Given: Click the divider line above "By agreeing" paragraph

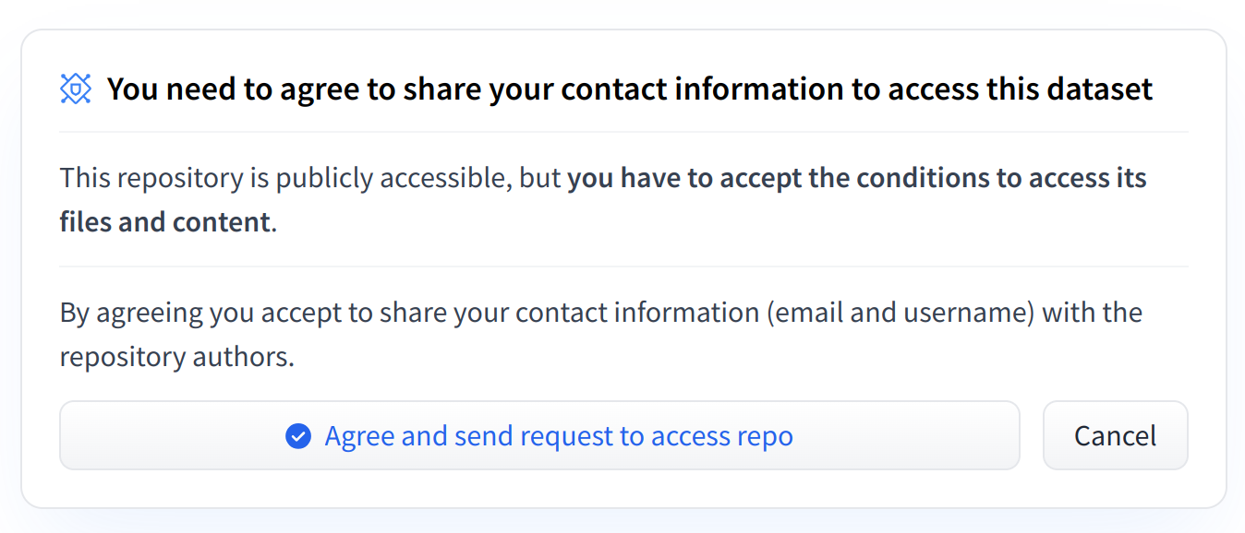Looking at the screenshot, I should pyautogui.click(x=623, y=266).
